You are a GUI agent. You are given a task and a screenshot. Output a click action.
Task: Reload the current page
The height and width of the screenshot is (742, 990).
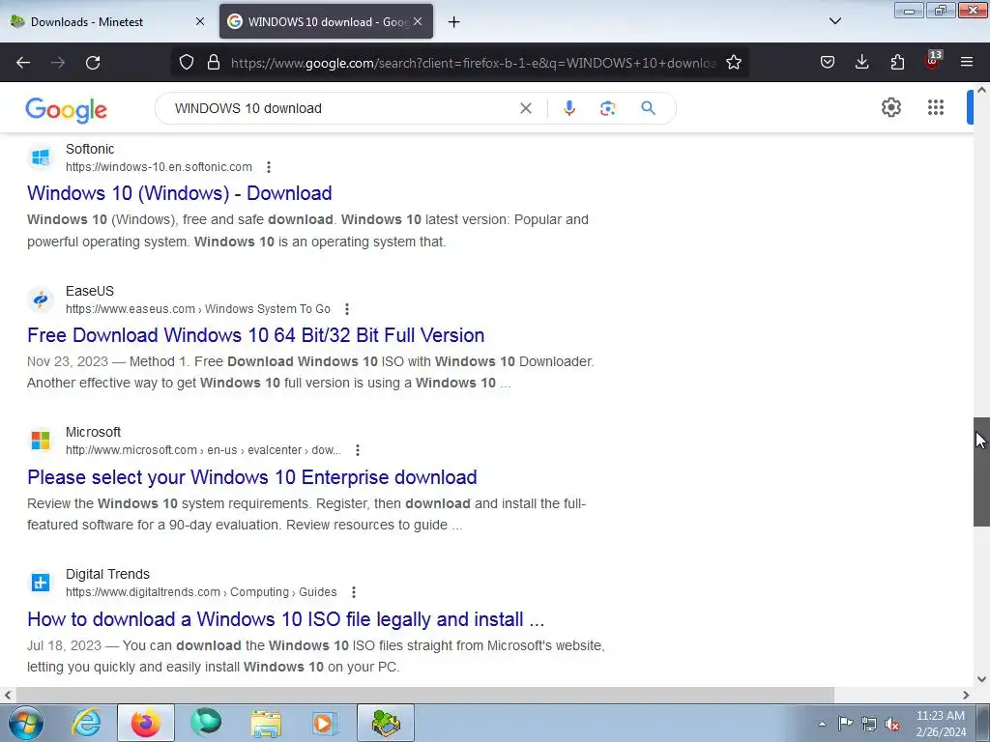(93, 63)
